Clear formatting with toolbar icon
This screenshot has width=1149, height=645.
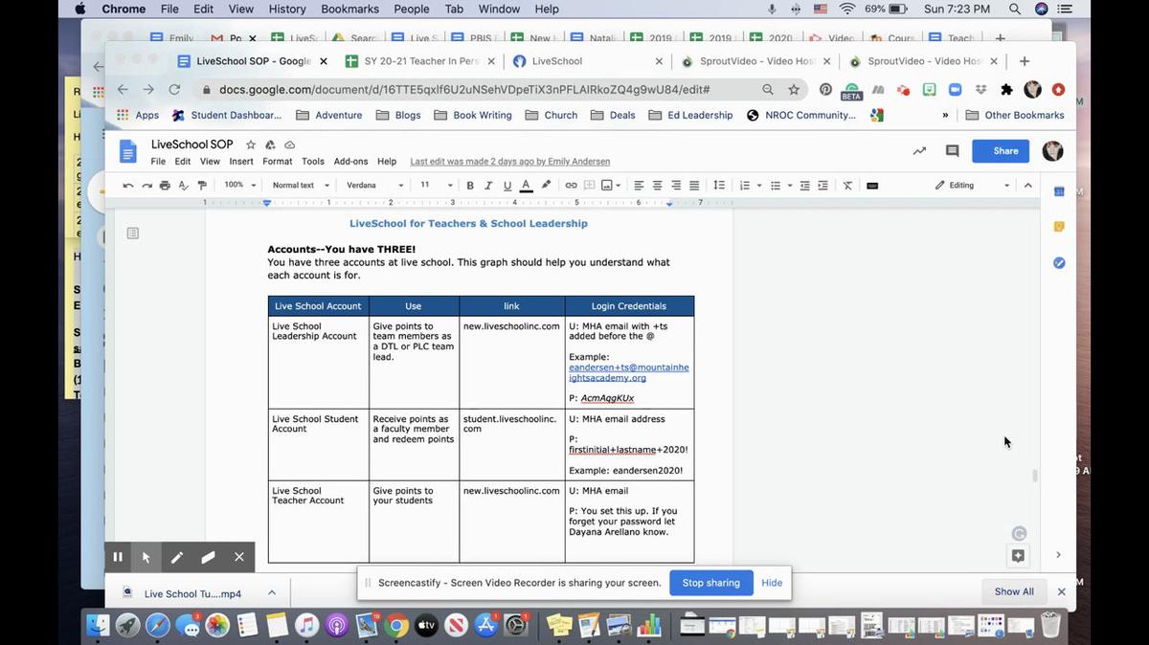pyautogui.click(x=847, y=186)
